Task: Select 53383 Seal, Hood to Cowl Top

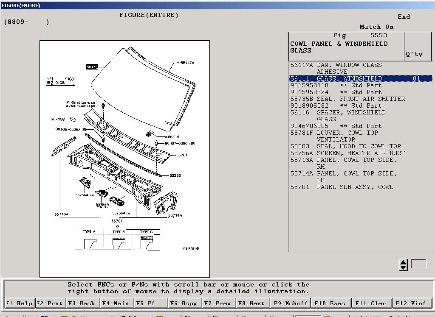Action: 345,147
